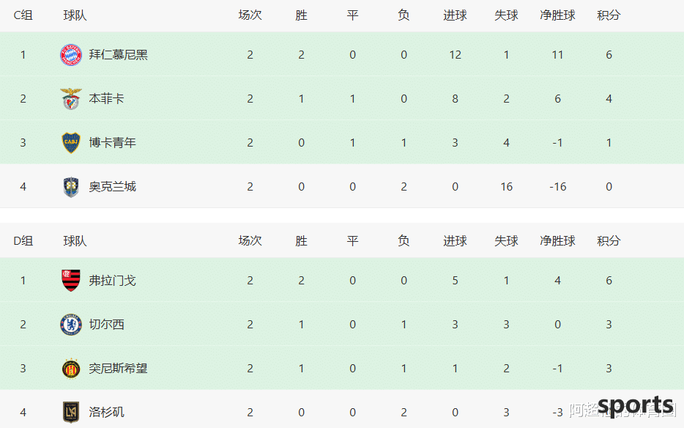Click the C组 group header label
Viewport: 684px width, 428px height.
23,15
